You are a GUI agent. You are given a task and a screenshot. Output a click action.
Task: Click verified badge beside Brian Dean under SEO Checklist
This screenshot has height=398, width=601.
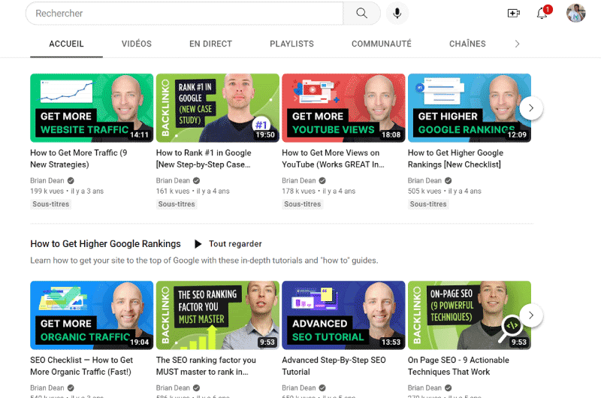tap(71, 387)
